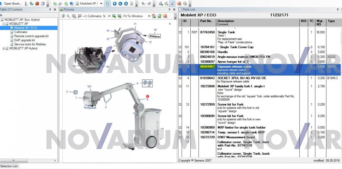Open the '1 Collimator' picture dropdown
Screen dimensions: 342x169
point(109,16)
